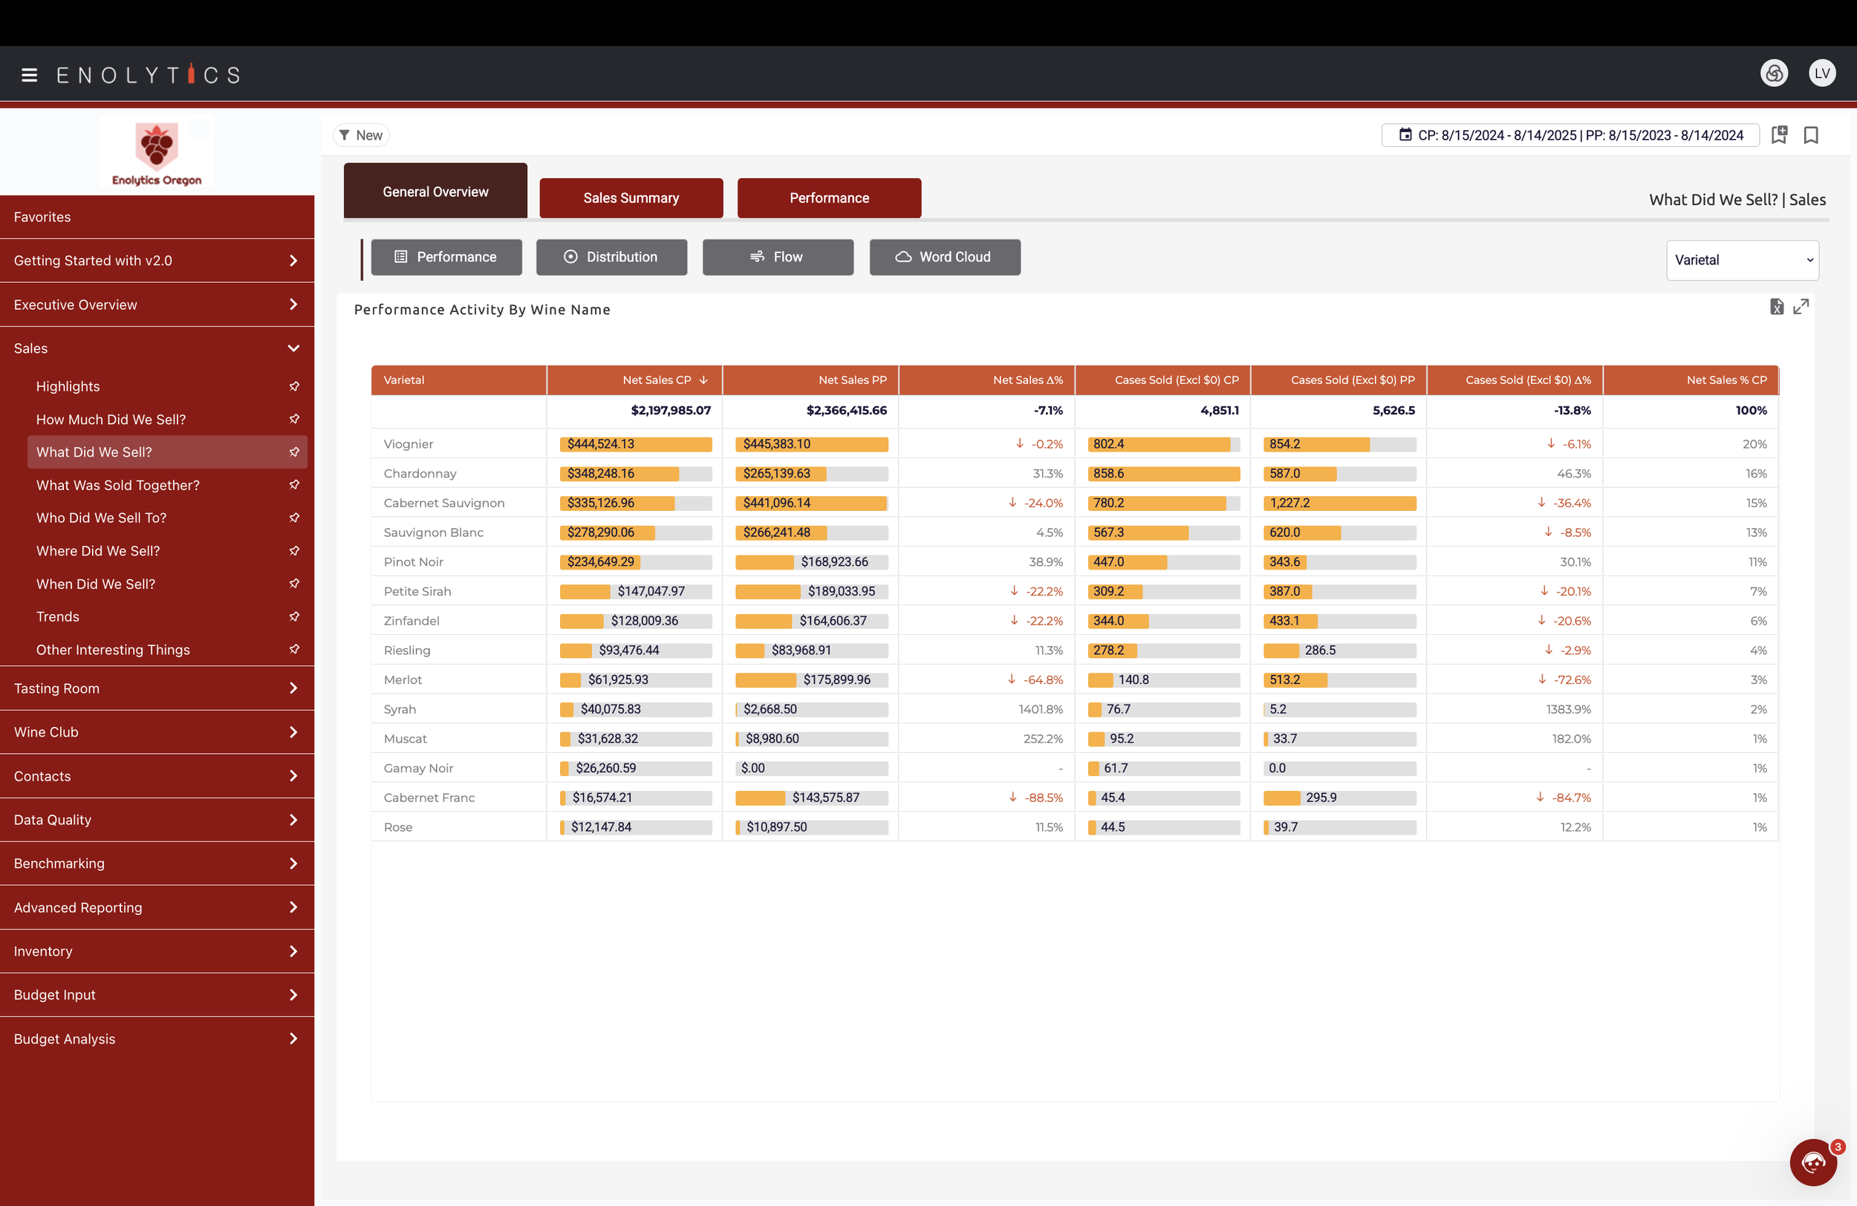
Task: Open the saved bookmarks icon
Action: [1811, 135]
